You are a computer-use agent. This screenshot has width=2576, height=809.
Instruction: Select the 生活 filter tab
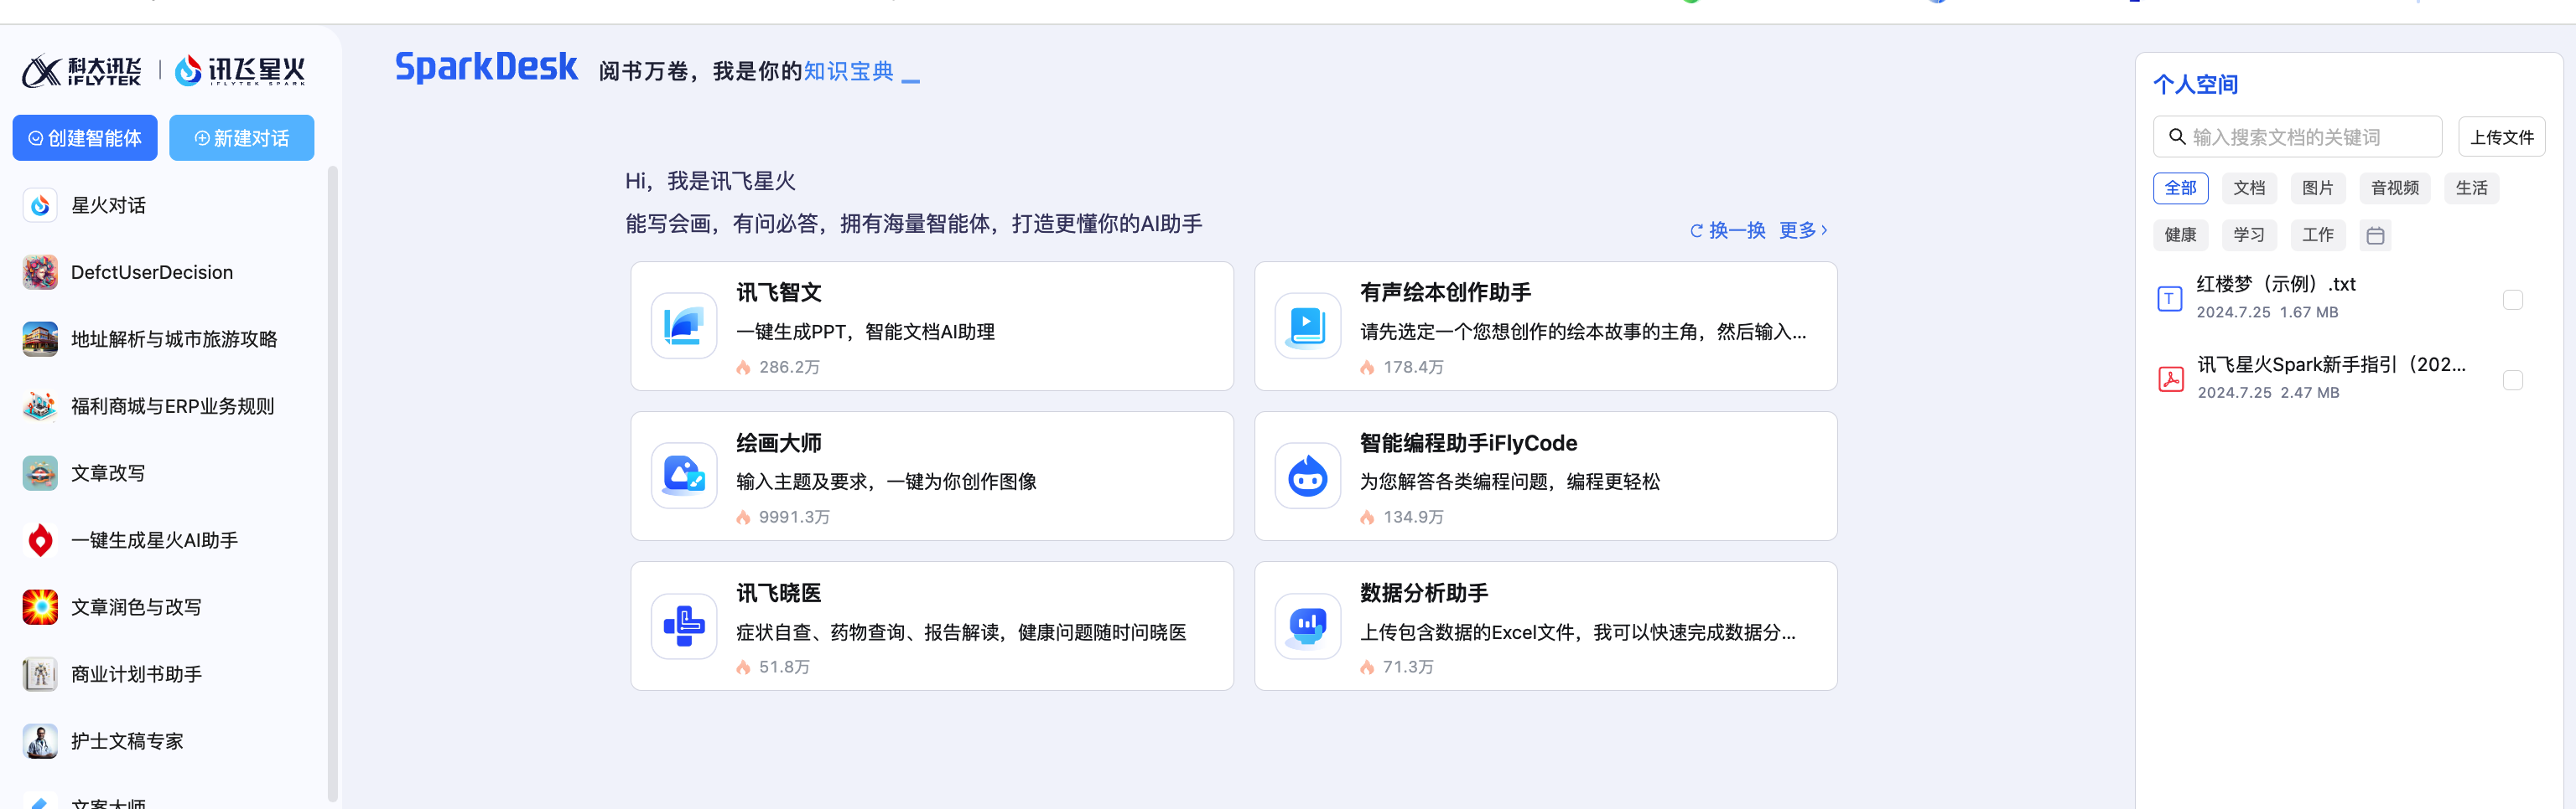point(2471,188)
